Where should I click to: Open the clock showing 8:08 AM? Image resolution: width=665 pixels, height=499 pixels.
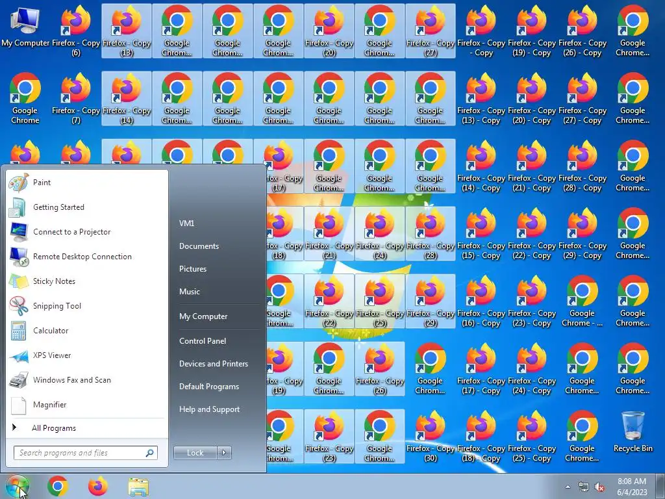point(632,487)
